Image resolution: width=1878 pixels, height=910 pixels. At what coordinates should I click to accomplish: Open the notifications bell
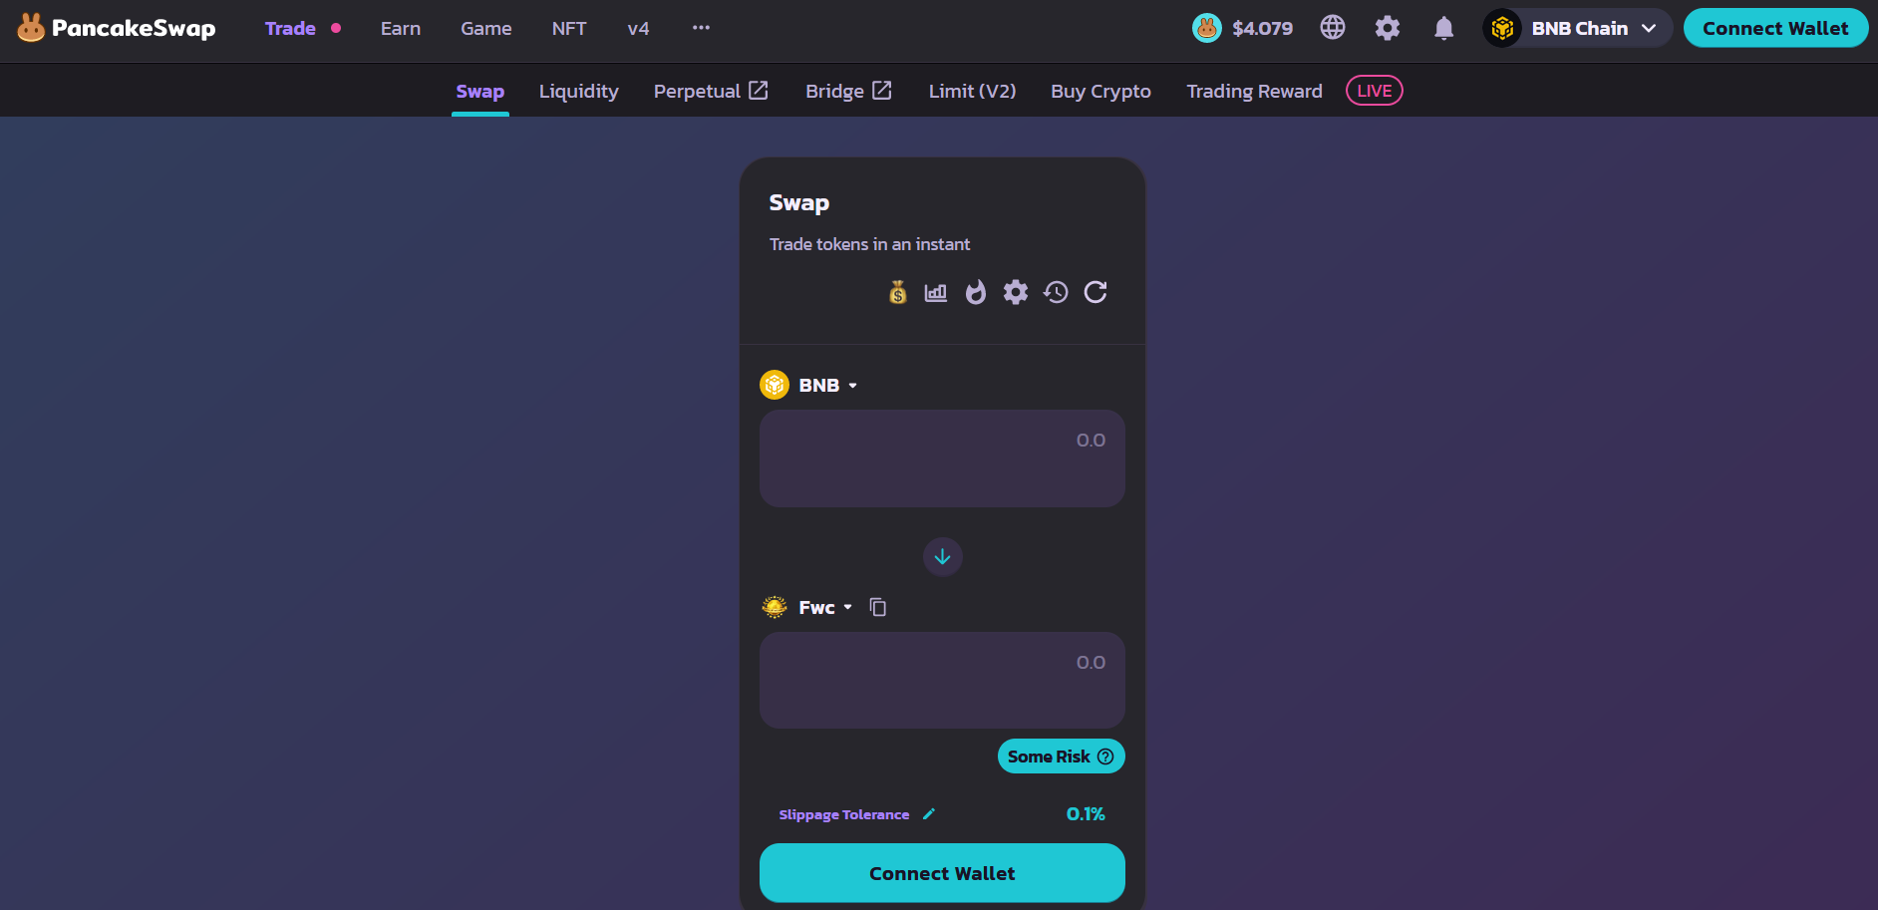click(1443, 28)
